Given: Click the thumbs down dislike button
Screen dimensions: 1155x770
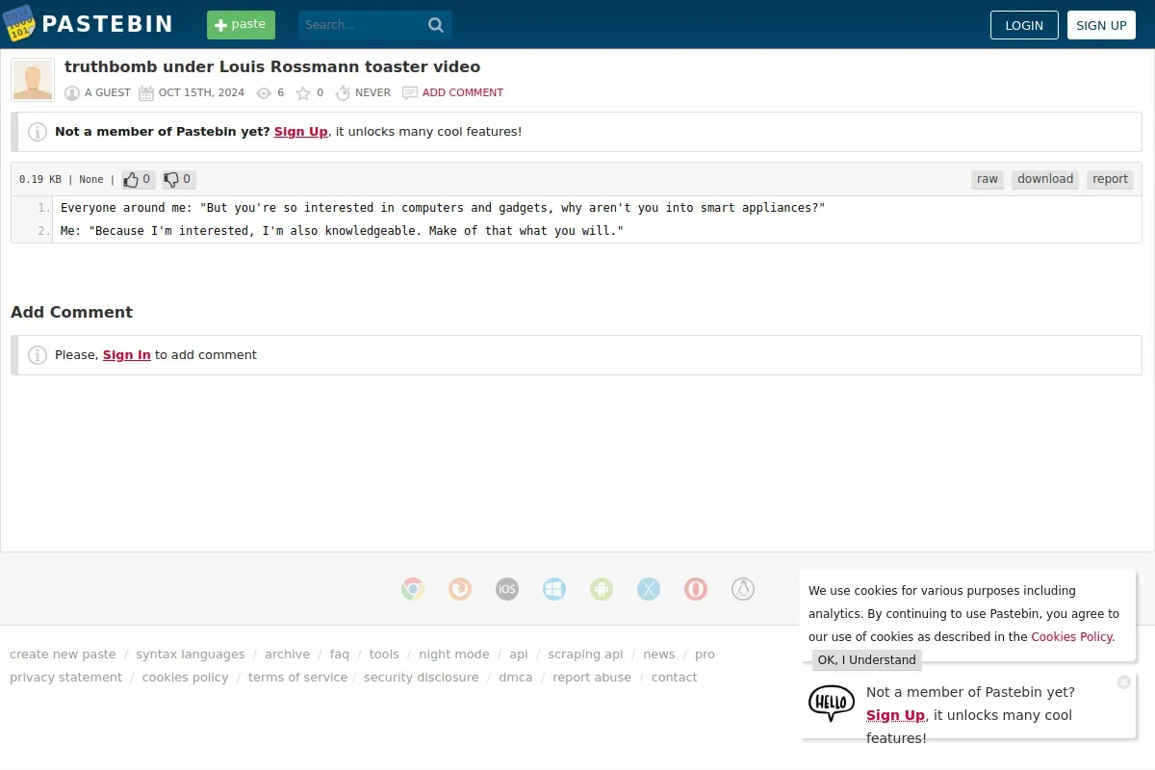Looking at the screenshot, I should [179, 179].
